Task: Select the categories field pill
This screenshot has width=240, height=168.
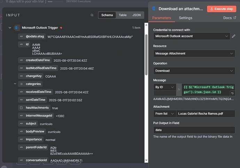Action: pyautogui.click(x=30, y=84)
